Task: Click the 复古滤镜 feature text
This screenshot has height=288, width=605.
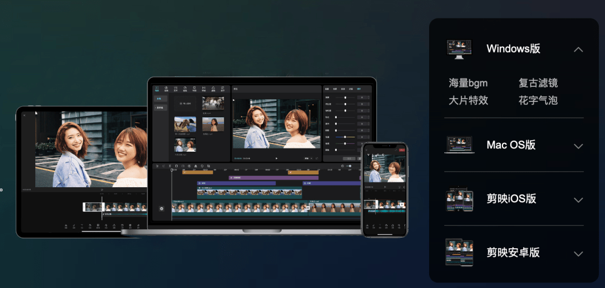Action: click(x=538, y=83)
